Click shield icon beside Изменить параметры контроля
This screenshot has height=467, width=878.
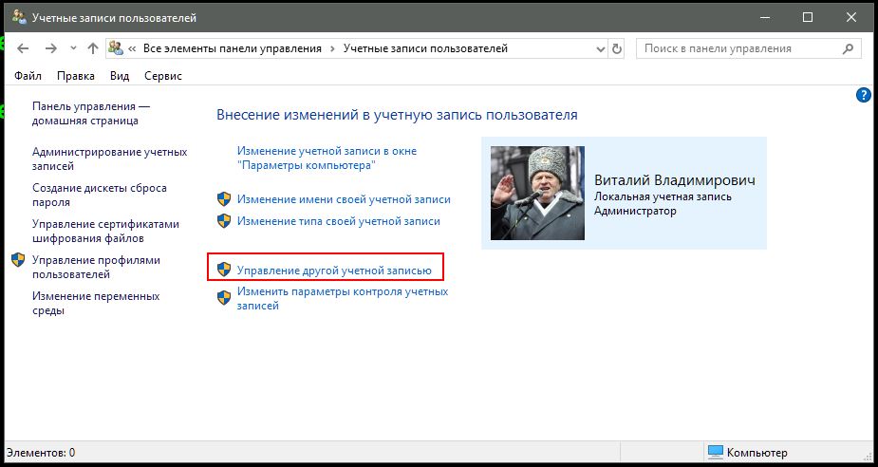(x=224, y=297)
